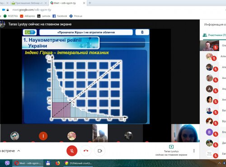Image resolution: width=226 pixels, height=167 pixels.
Task: Expand the meeting details chevron
Action: [19, 151]
